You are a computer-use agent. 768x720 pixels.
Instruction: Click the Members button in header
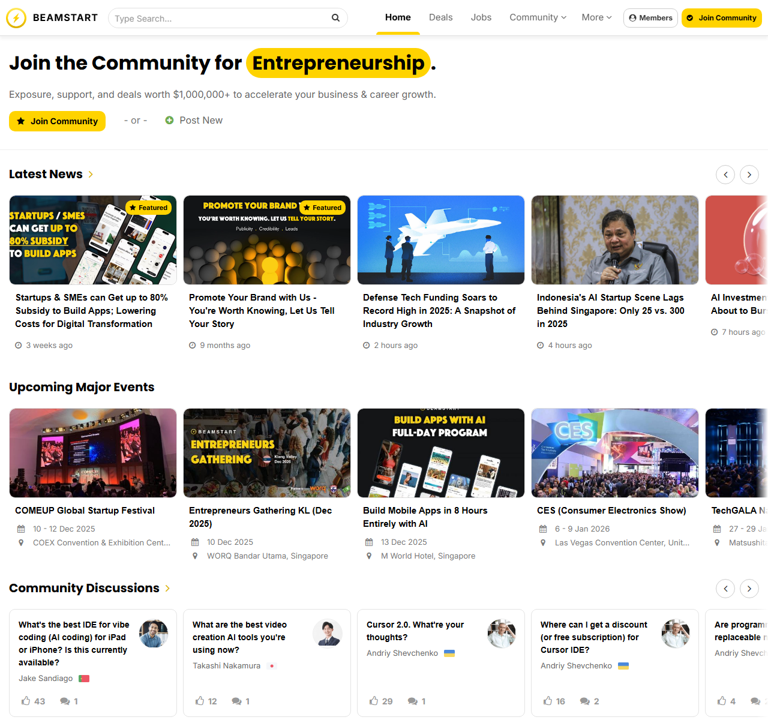(650, 18)
